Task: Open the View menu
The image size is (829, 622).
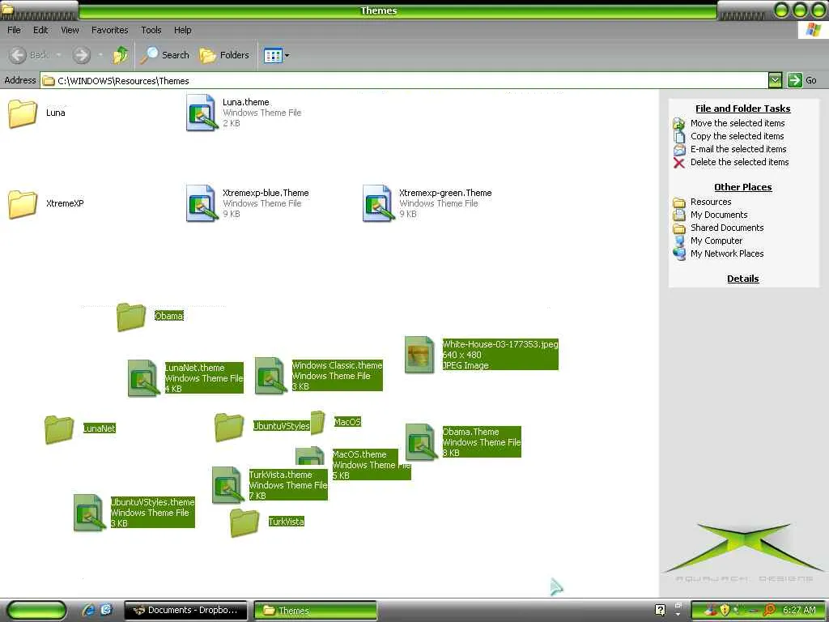Action: point(70,30)
